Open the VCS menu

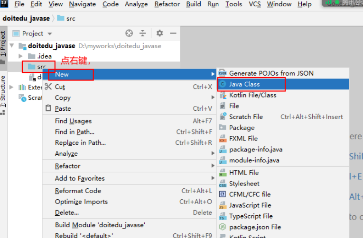[255, 4]
